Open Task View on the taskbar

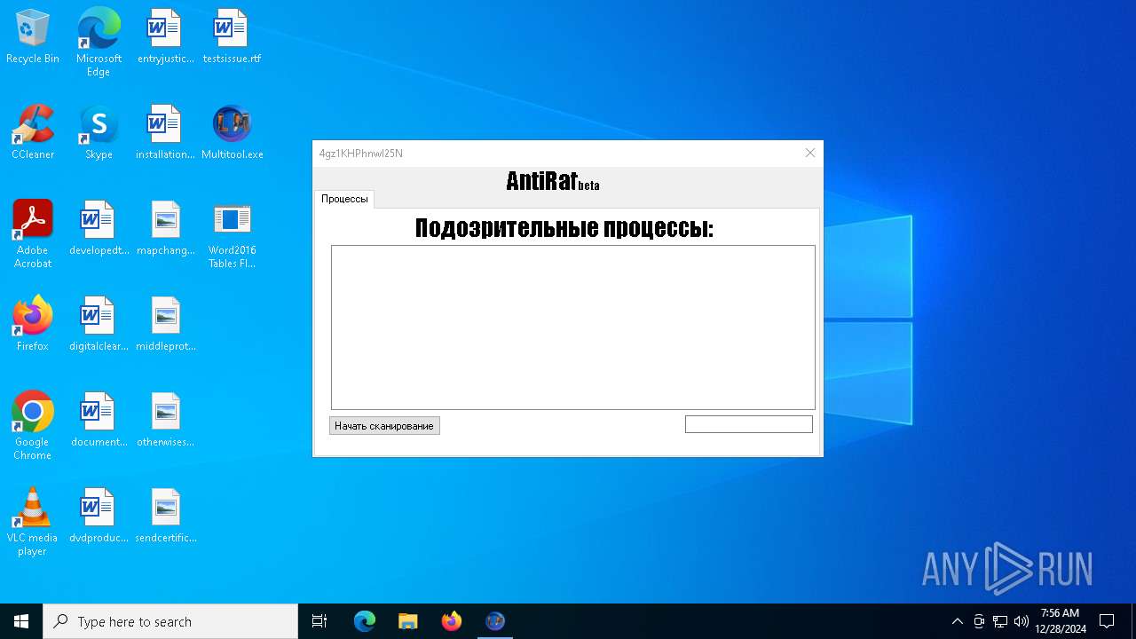point(319,621)
